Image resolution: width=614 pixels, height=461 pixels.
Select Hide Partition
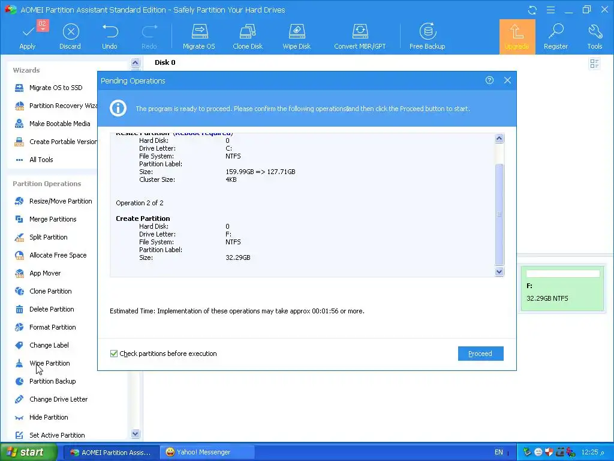click(x=41, y=418)
